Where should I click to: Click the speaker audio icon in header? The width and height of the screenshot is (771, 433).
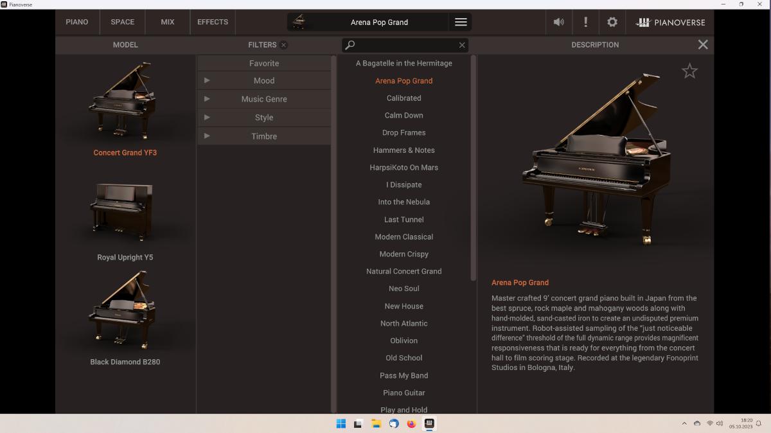559,22
